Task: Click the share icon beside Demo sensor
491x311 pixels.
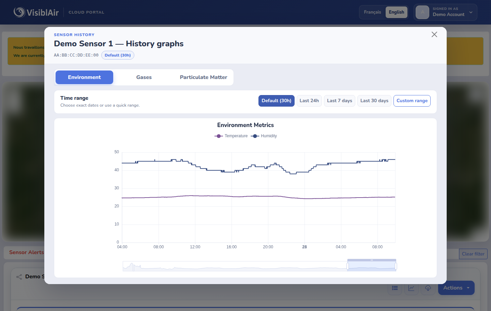Action: coord(19,277)
